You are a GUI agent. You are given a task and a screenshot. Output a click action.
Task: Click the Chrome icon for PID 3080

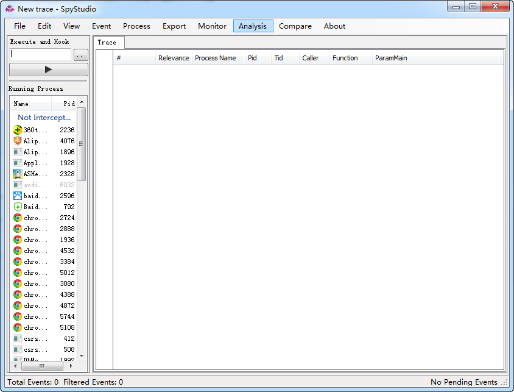[18, 283]
